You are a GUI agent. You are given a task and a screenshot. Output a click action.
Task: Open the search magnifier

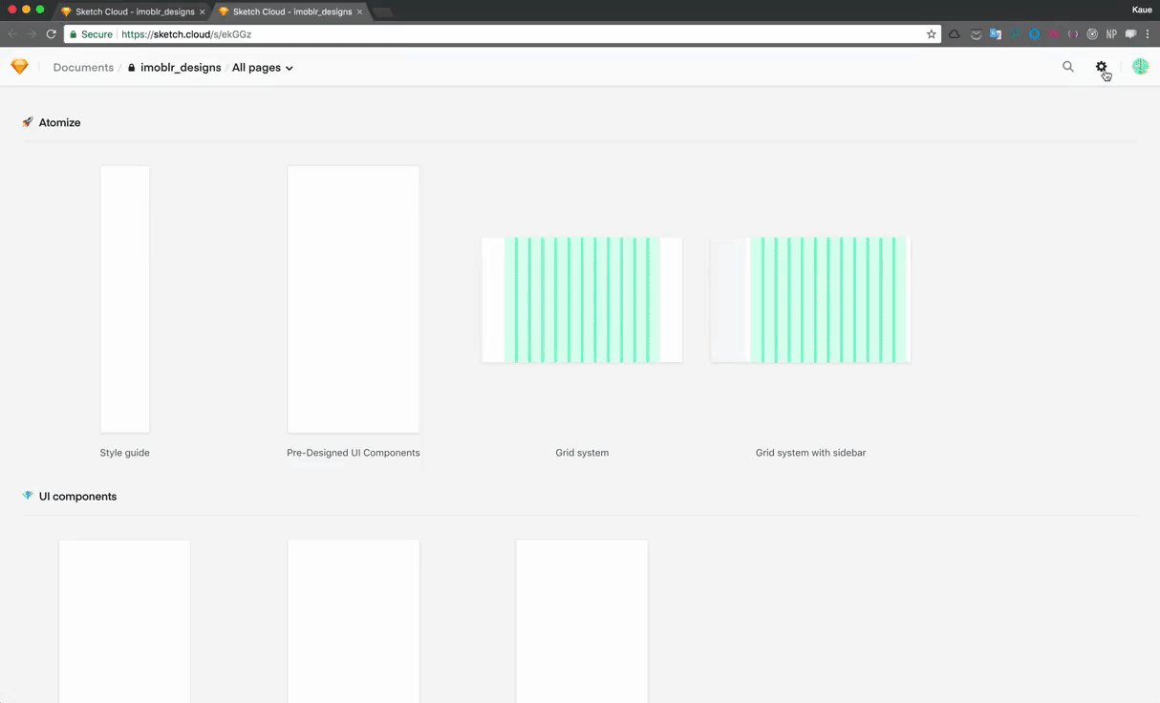(1067, 67)
